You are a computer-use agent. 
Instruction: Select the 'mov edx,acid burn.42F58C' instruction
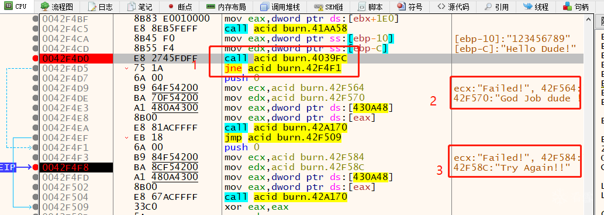click(x=294, y=167)
